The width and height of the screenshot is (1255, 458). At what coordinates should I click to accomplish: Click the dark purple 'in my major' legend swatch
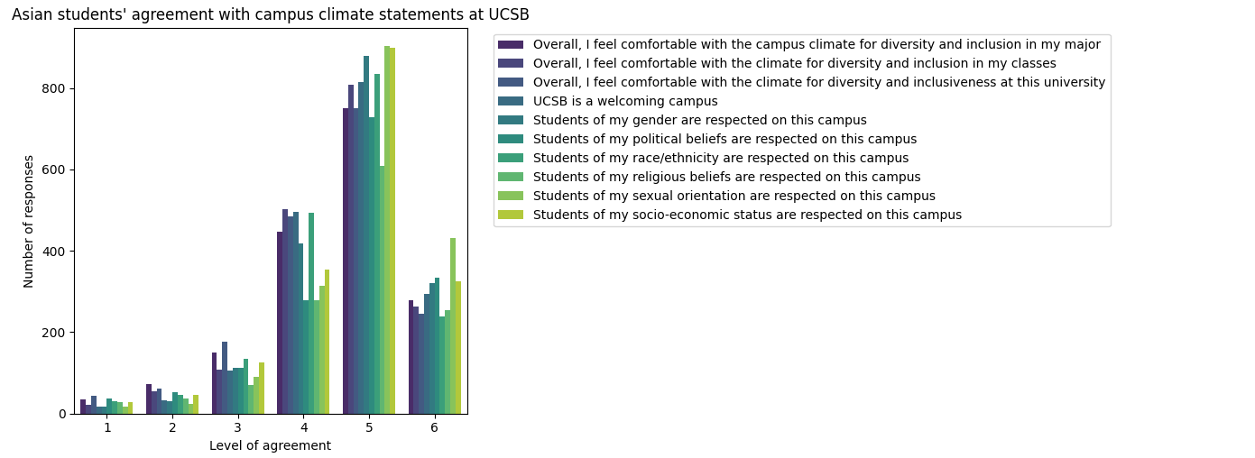click(511, 44)
